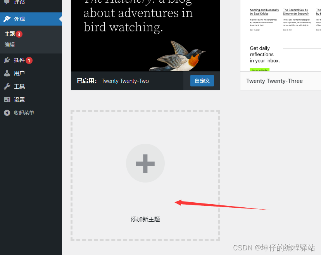Open the 编辑 editor submenu item
Screen dimensions: 321x255
[x=10, y=45]
